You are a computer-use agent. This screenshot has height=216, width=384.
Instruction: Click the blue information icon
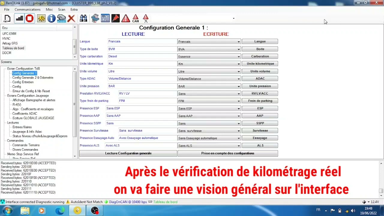[52, 19]
